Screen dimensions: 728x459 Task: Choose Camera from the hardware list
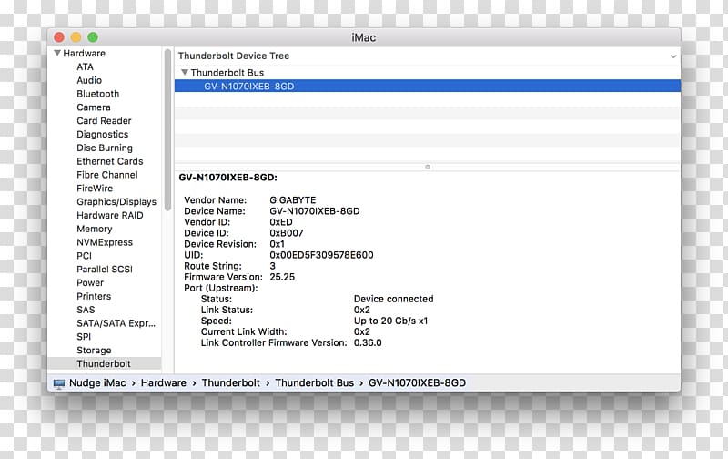click(x=94, y=107)
